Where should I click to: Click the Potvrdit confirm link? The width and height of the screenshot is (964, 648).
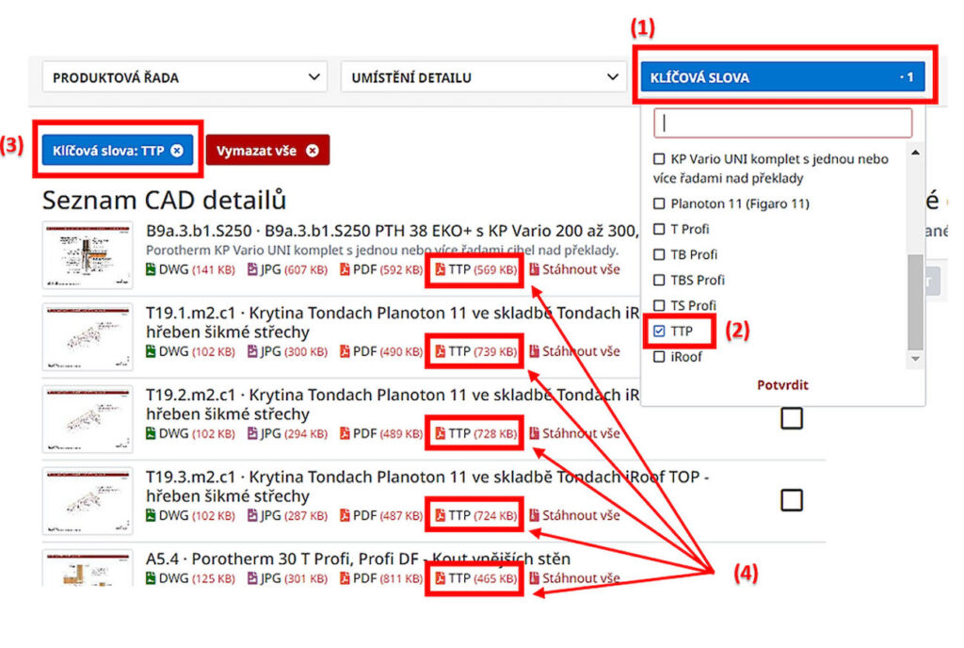point(782,384)
